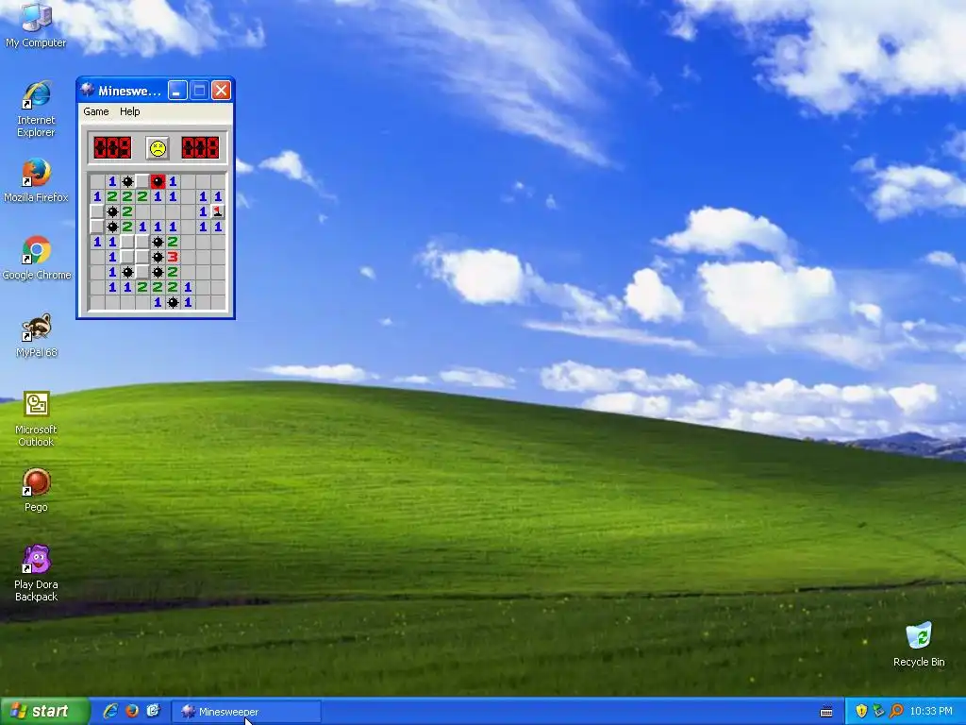This screenshot has width=966, height=725.
Task: Launch Firefox from Quick Launch
Action: [132, 711]
